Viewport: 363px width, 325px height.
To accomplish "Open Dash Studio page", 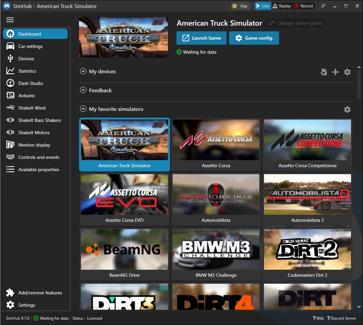I will (x=35, y=83).
